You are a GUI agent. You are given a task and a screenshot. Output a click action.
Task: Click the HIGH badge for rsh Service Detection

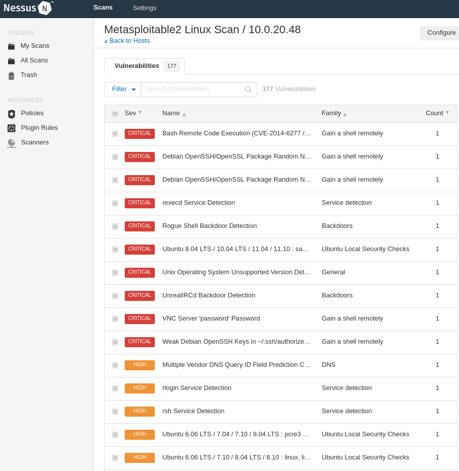pos(140,411)
